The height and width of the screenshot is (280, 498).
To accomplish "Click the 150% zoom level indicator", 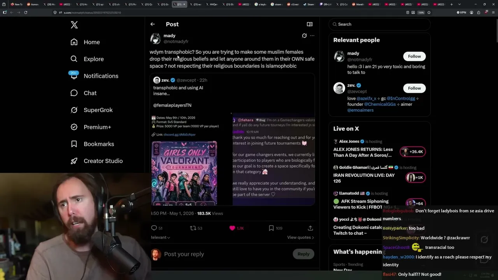I will point(421,12).
